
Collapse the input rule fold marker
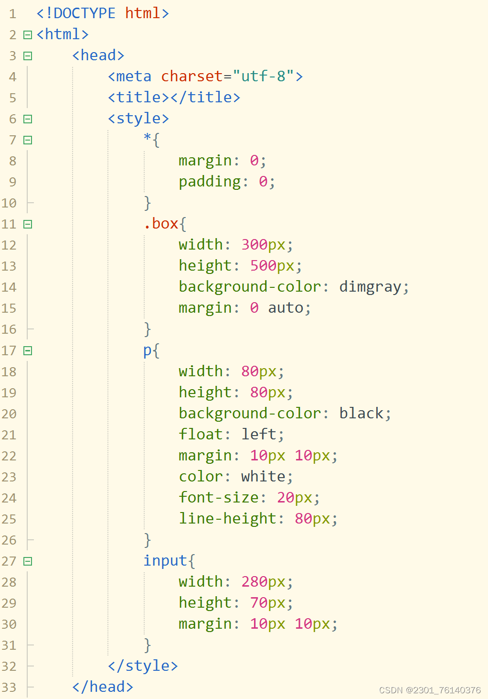[27, 561]
